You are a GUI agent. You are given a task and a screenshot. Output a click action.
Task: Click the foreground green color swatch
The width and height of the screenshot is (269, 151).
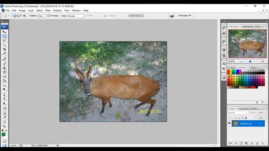pos(3,135)
